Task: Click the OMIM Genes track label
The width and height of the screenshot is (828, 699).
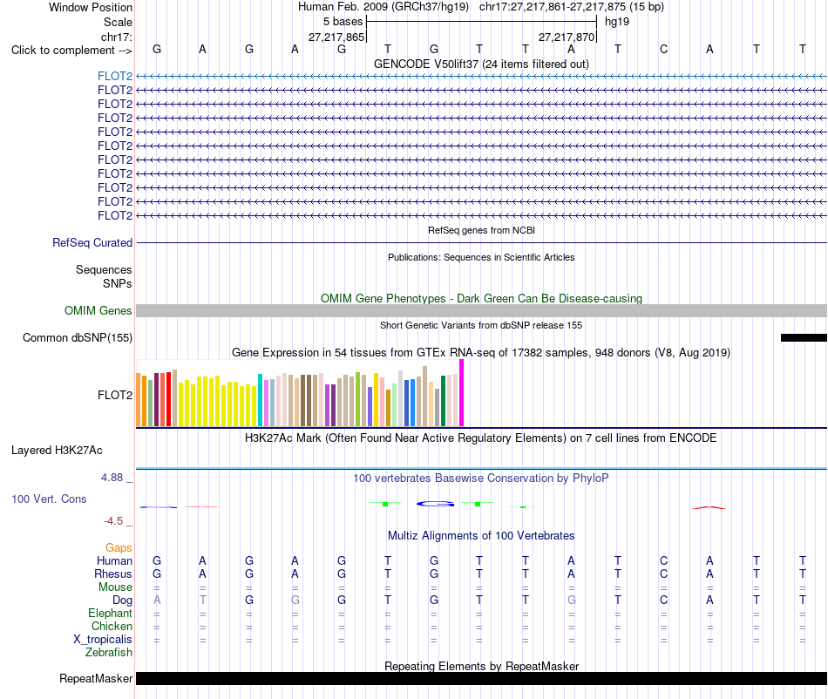Action: [x=98, y=310]
